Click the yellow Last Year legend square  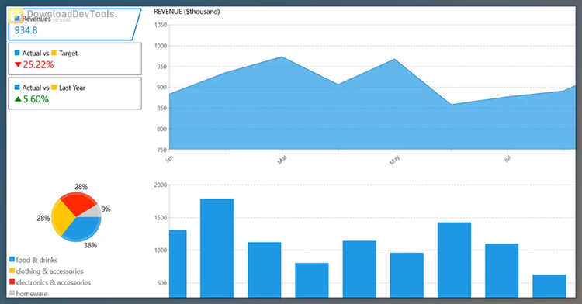(x=54, y=87)
